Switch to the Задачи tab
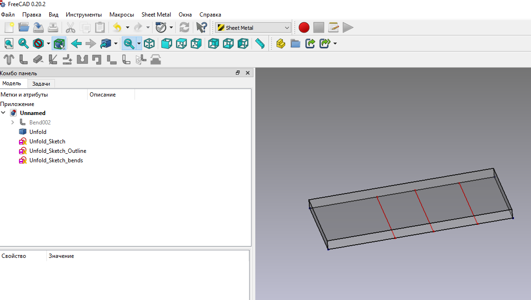The width and height of the screenshot is (531, 300). tap(41, 84)
